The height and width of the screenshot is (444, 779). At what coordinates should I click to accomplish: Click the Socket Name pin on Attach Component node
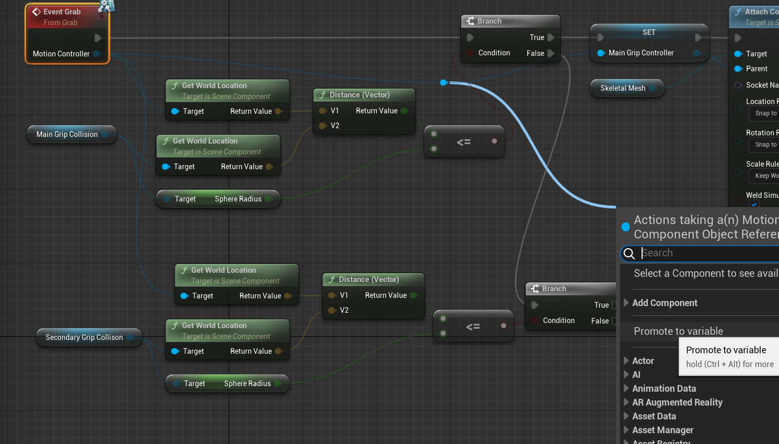pyautogui.click(x=738, y=85)
